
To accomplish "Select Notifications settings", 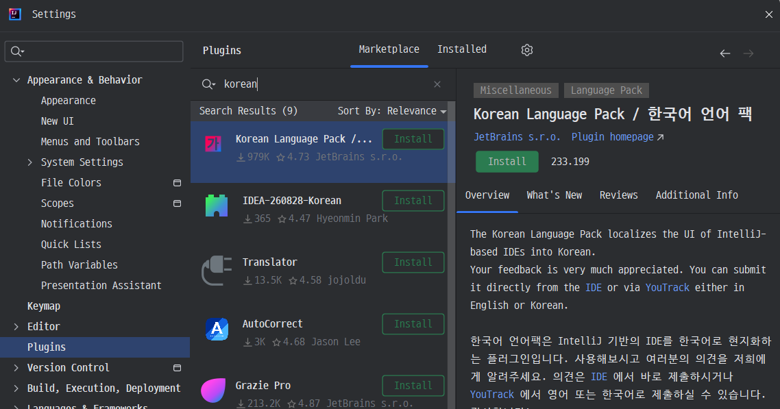I will click(x=76, y=224).
